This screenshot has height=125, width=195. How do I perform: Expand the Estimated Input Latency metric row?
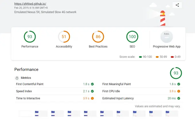tap(142, 98)
